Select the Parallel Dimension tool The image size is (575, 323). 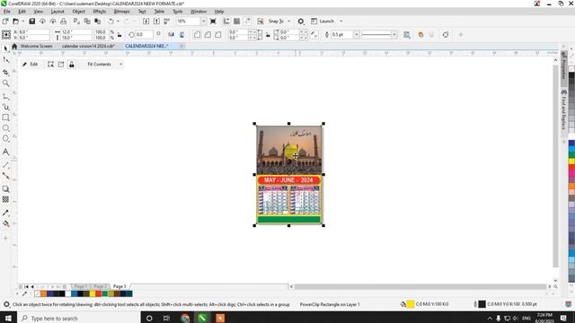pos(5,165)
